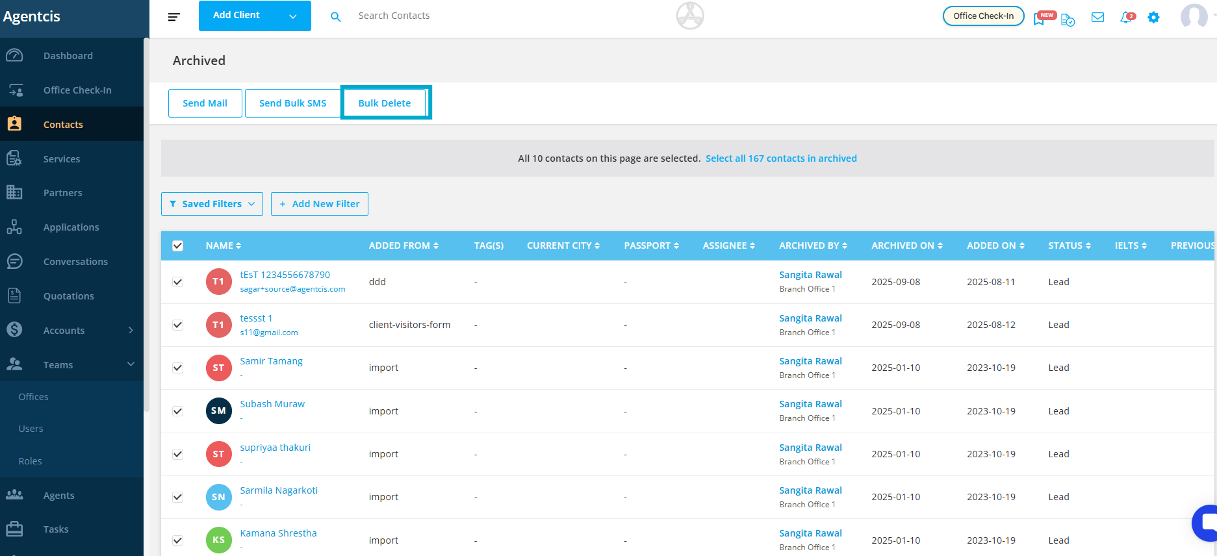Uncheck the Kamana Shrestha row checkbox

click(178, 540)
